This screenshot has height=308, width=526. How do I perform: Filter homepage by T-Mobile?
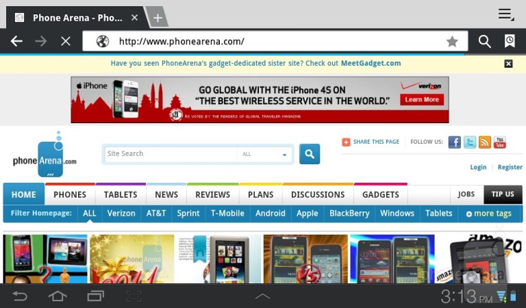227,214
